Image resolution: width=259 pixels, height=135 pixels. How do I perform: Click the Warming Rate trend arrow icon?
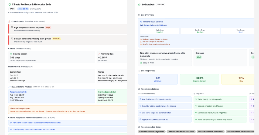pos(99,54)
